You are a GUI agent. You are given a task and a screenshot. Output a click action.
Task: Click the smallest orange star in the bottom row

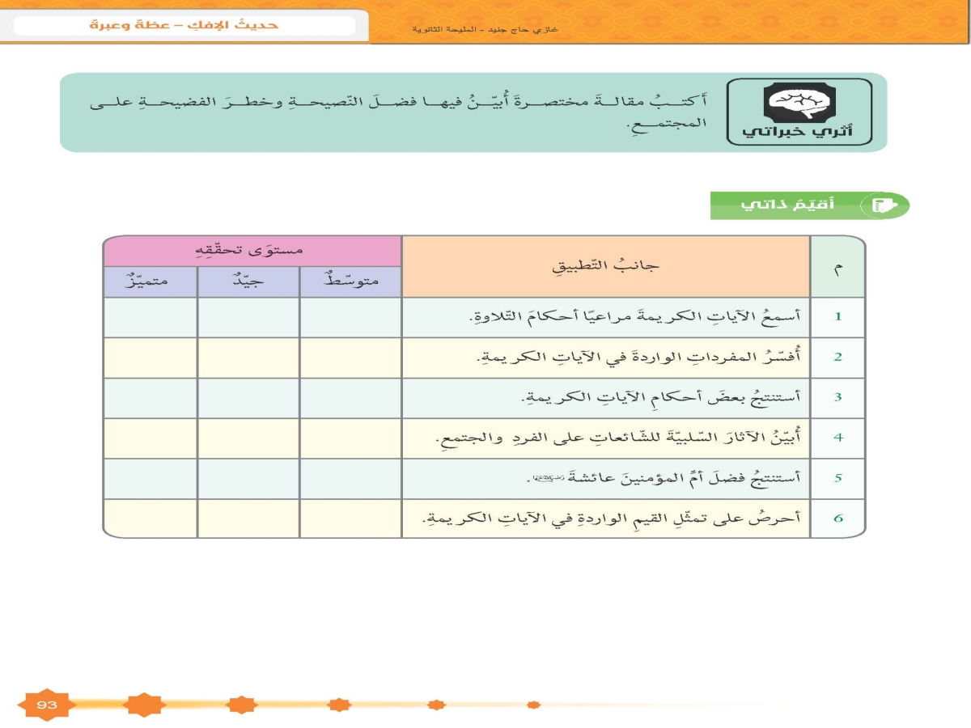(x=533, y=705)
